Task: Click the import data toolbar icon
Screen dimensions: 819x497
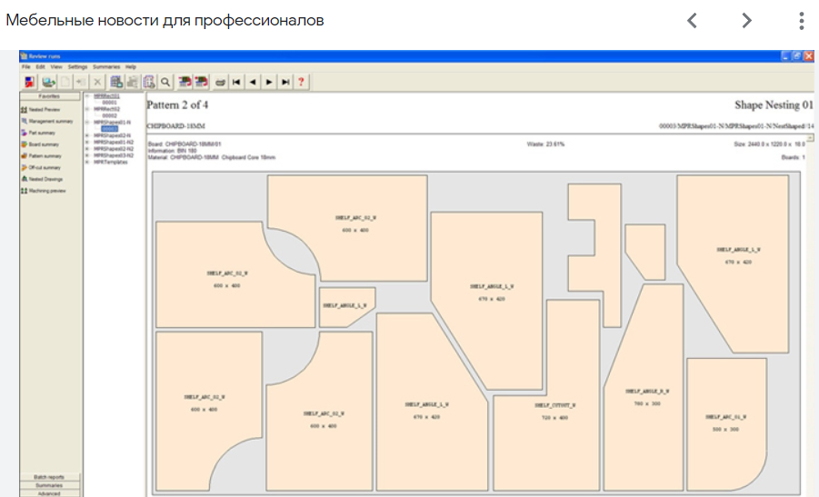Action: click(x=48, y=82)
